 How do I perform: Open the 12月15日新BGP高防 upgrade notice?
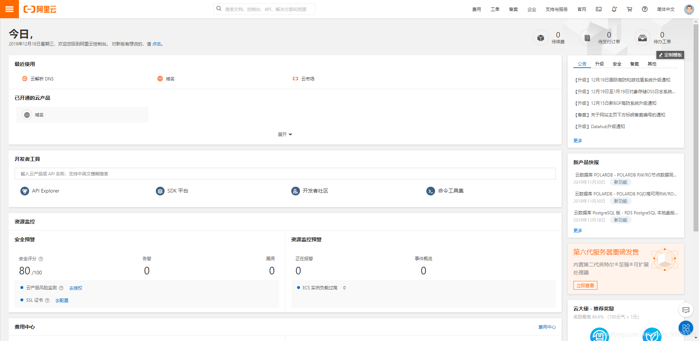pyautogui.click(x=615, y=103)
